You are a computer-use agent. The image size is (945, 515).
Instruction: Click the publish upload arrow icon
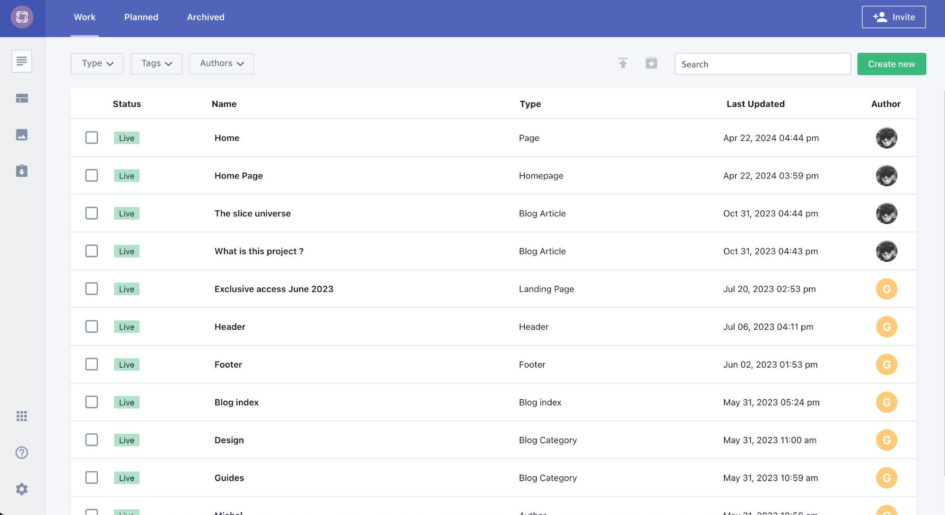623,63
